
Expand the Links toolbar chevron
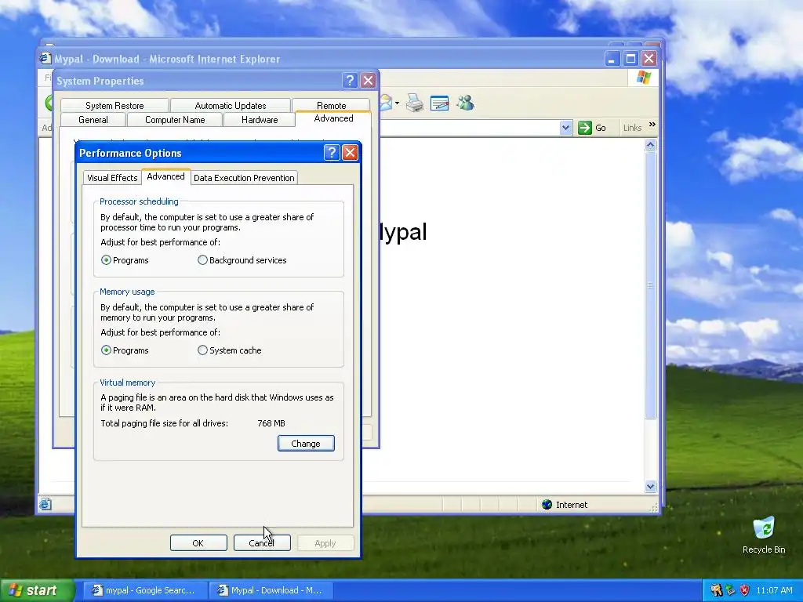(652, 125)
